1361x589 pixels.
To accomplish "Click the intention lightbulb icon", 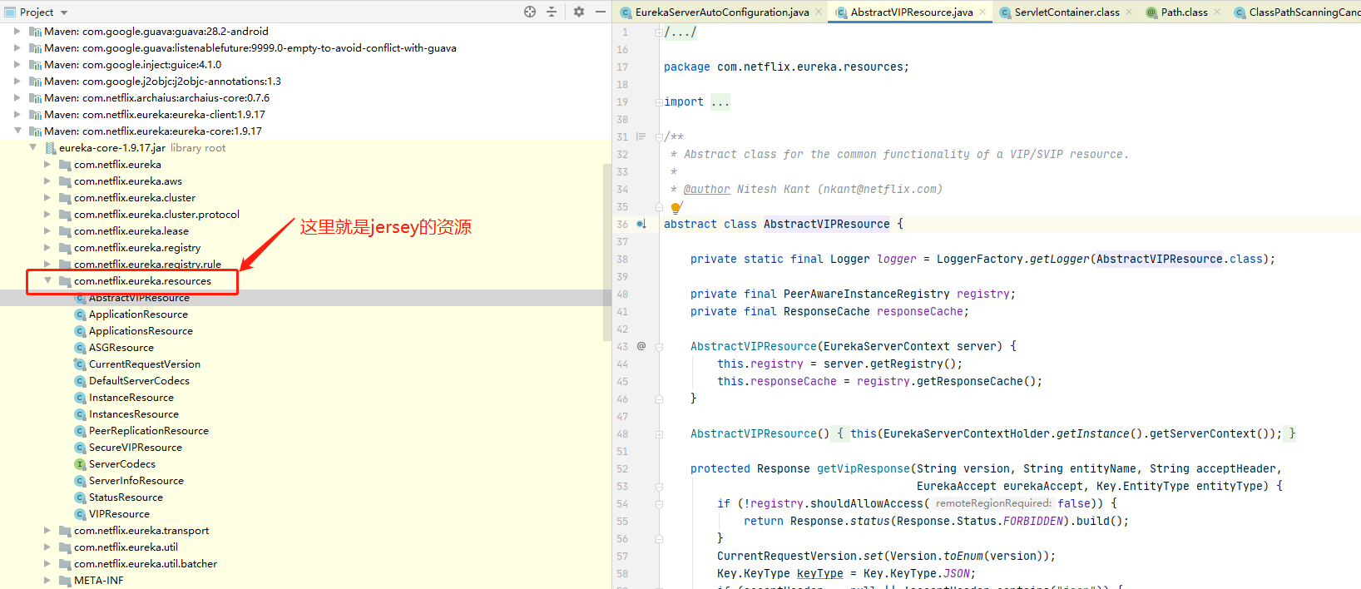I will pos(676,207).
